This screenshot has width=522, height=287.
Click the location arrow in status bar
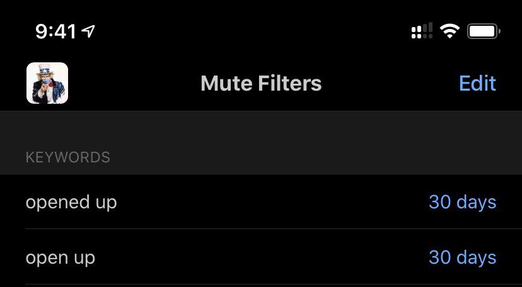[89, 31]
